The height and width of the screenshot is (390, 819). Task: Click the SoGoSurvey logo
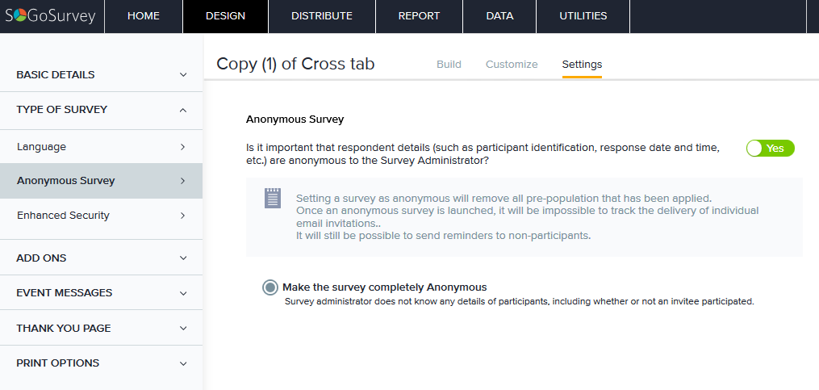pos(51,16)
